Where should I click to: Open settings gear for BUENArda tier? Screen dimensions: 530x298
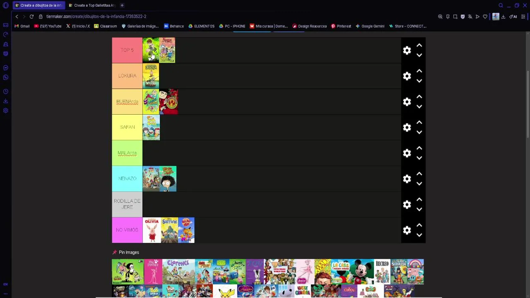coord(407,102)
